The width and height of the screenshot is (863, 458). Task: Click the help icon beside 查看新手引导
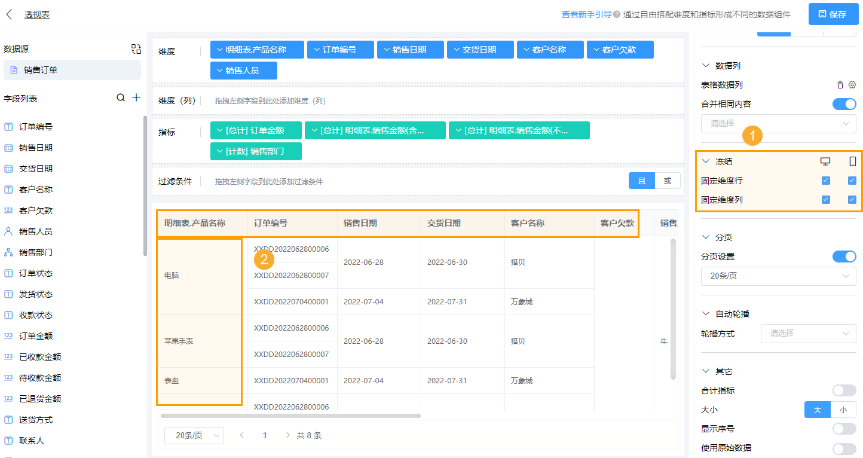(617, 14)
